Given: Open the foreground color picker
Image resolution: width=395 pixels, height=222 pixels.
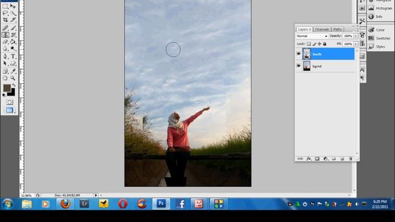Looking at the screenshot, I should point(7,88).
